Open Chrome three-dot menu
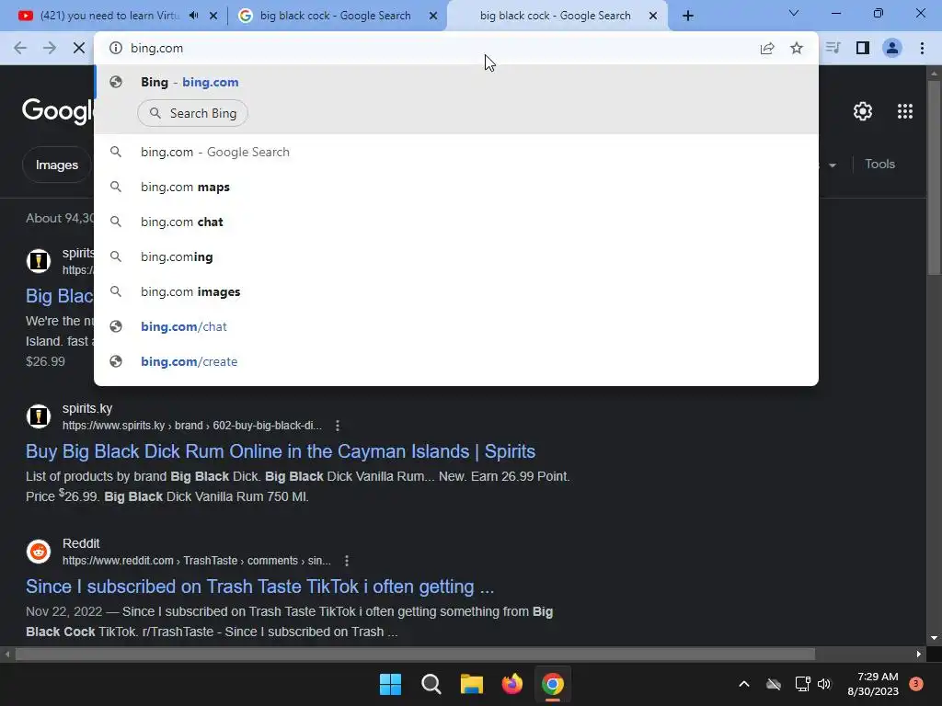This screenshot has width=942, height=706. click(x=922, y=48)
